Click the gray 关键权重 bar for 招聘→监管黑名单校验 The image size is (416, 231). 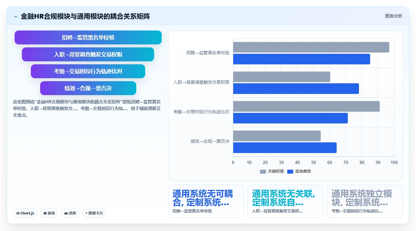pyautogui.click(x=311, y=47)
